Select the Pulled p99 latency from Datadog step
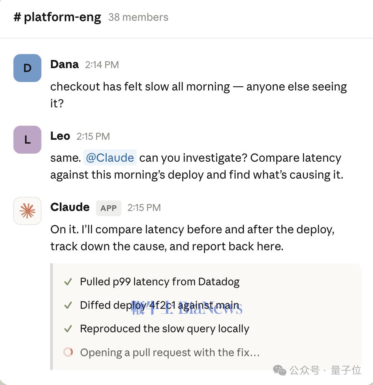Screen dimensions: 373x385 [160, 282]
